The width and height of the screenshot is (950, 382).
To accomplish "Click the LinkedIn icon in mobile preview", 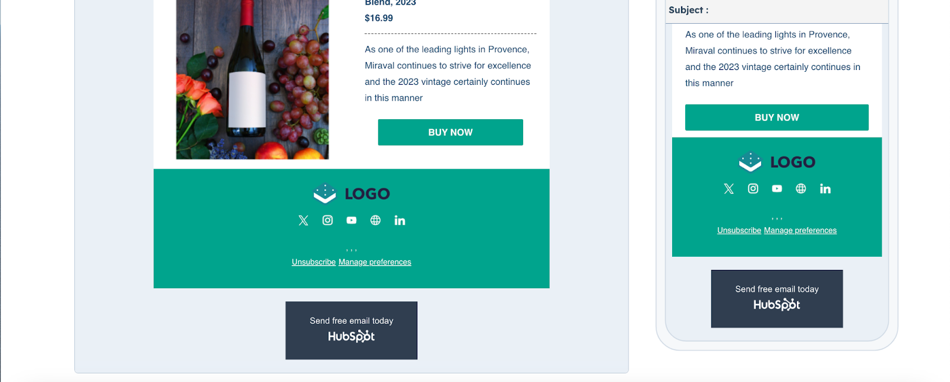I will click(825, 189).
